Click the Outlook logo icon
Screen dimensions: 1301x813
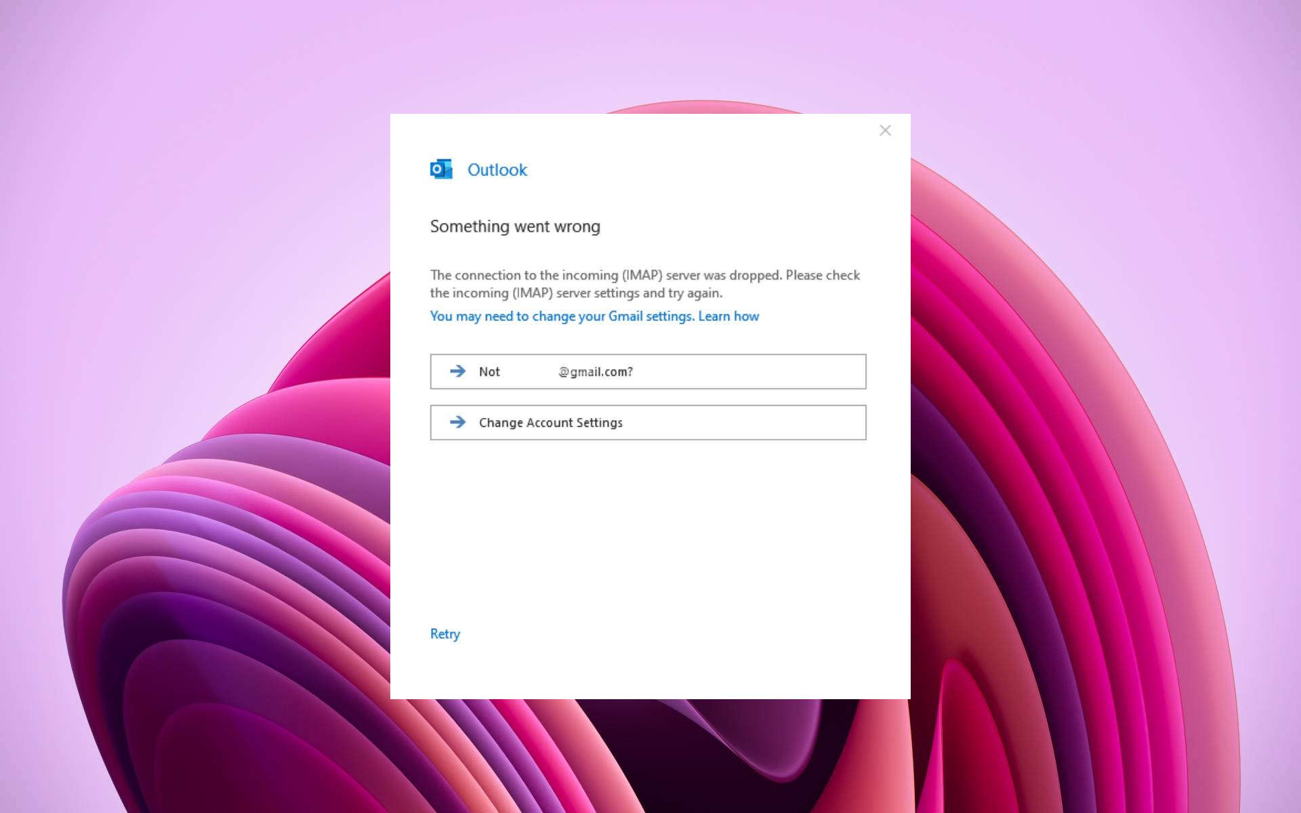pyautogui.click(x=441, y=169)
